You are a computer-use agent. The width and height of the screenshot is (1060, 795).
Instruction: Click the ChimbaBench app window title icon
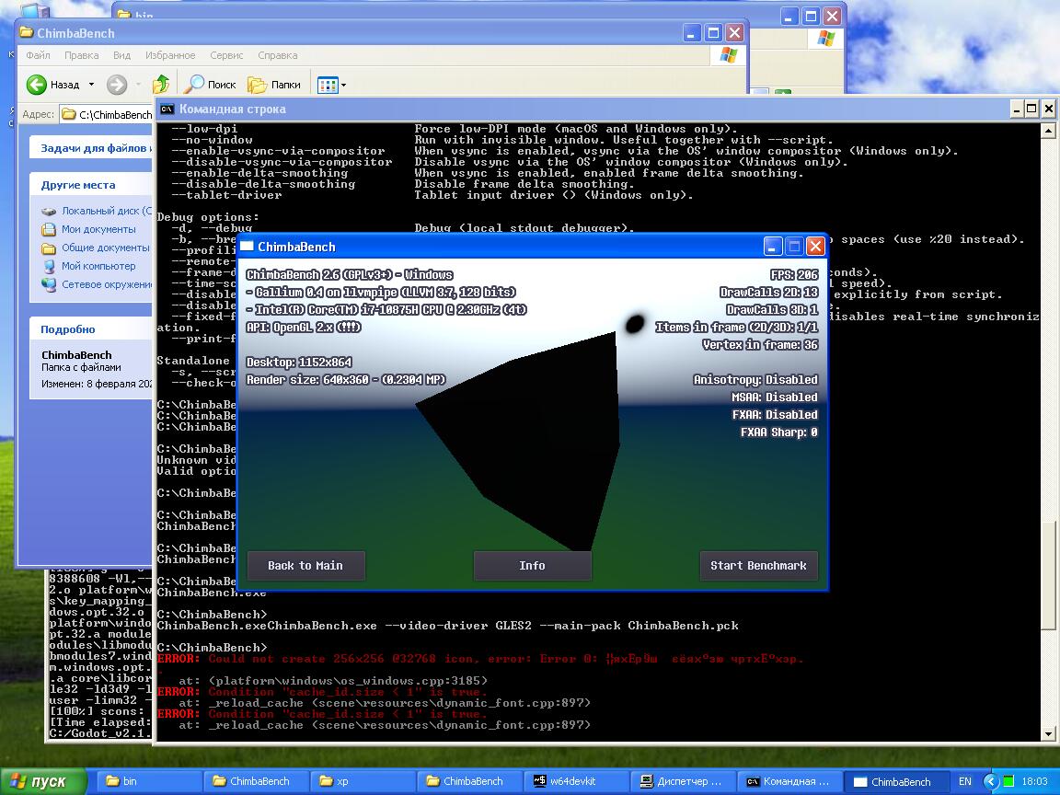pyautogui.click(x=247, y=247)
